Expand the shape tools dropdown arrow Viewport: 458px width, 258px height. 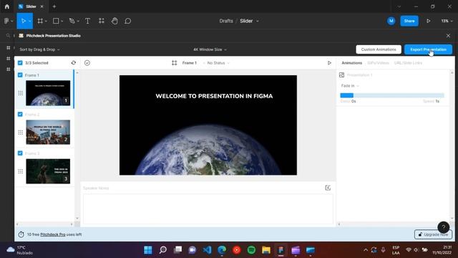pyautogui.click(x=62, y=21)
